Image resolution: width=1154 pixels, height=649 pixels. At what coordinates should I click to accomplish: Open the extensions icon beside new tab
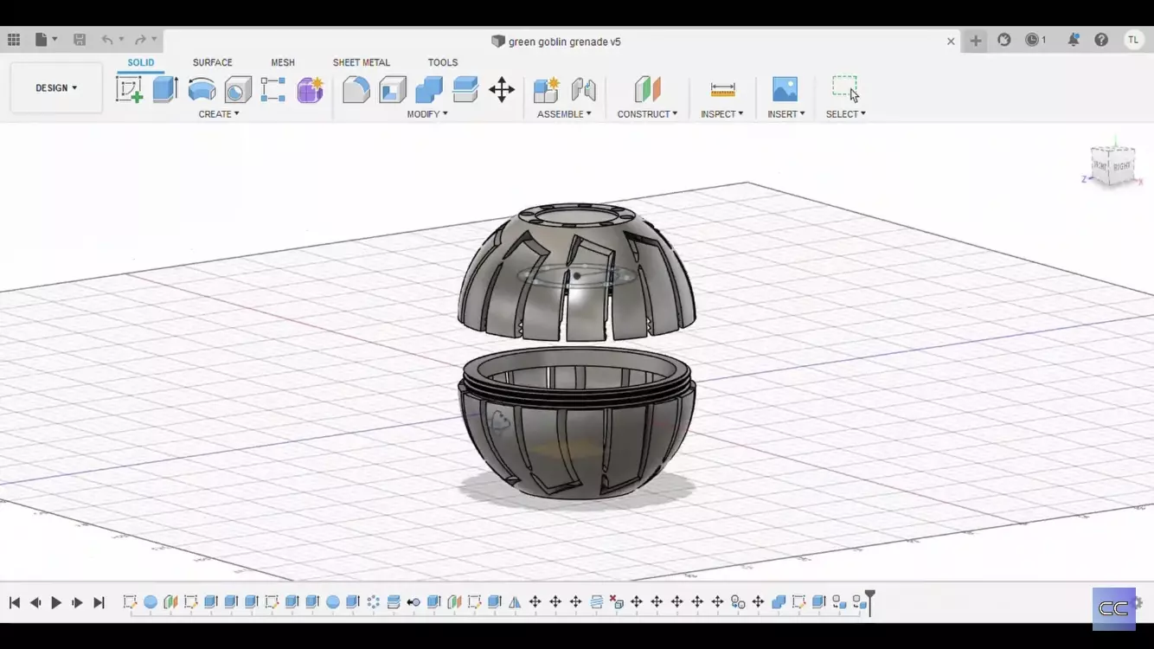click(x=1004, y=40)
